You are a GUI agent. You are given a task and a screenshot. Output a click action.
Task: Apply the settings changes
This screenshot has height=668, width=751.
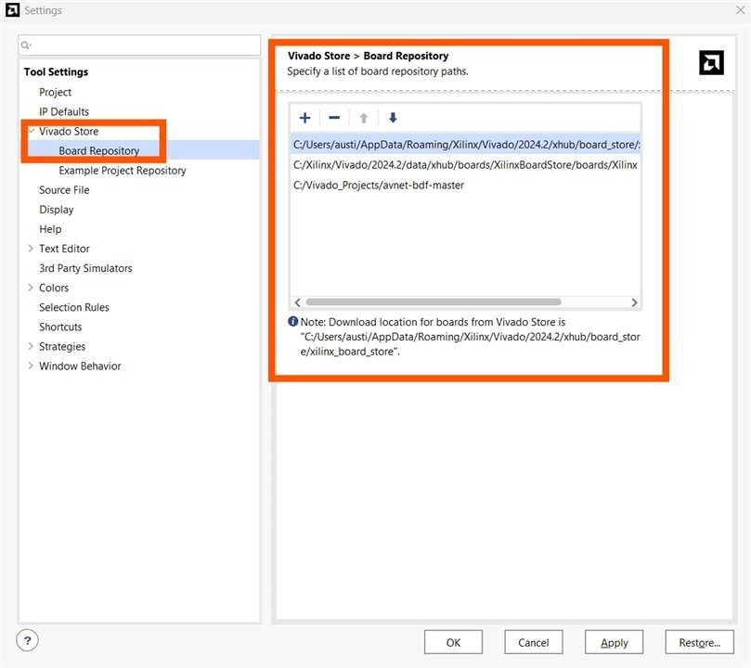click(x=614, y=642)
